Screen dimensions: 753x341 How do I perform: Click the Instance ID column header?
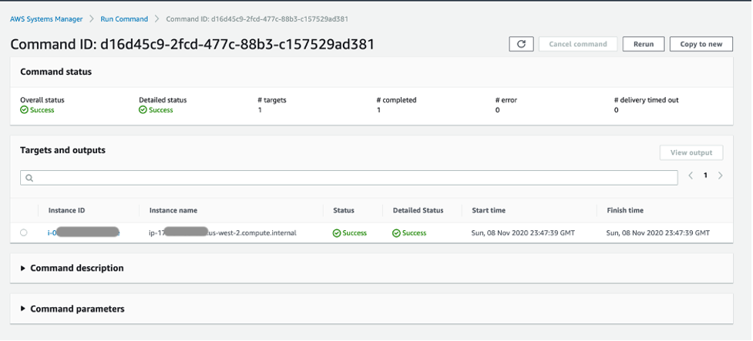tap(67, 211)
